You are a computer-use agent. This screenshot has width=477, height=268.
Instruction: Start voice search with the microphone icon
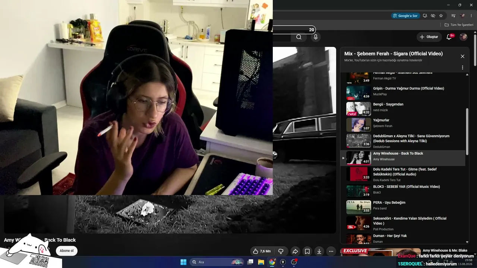coord(316,37)
